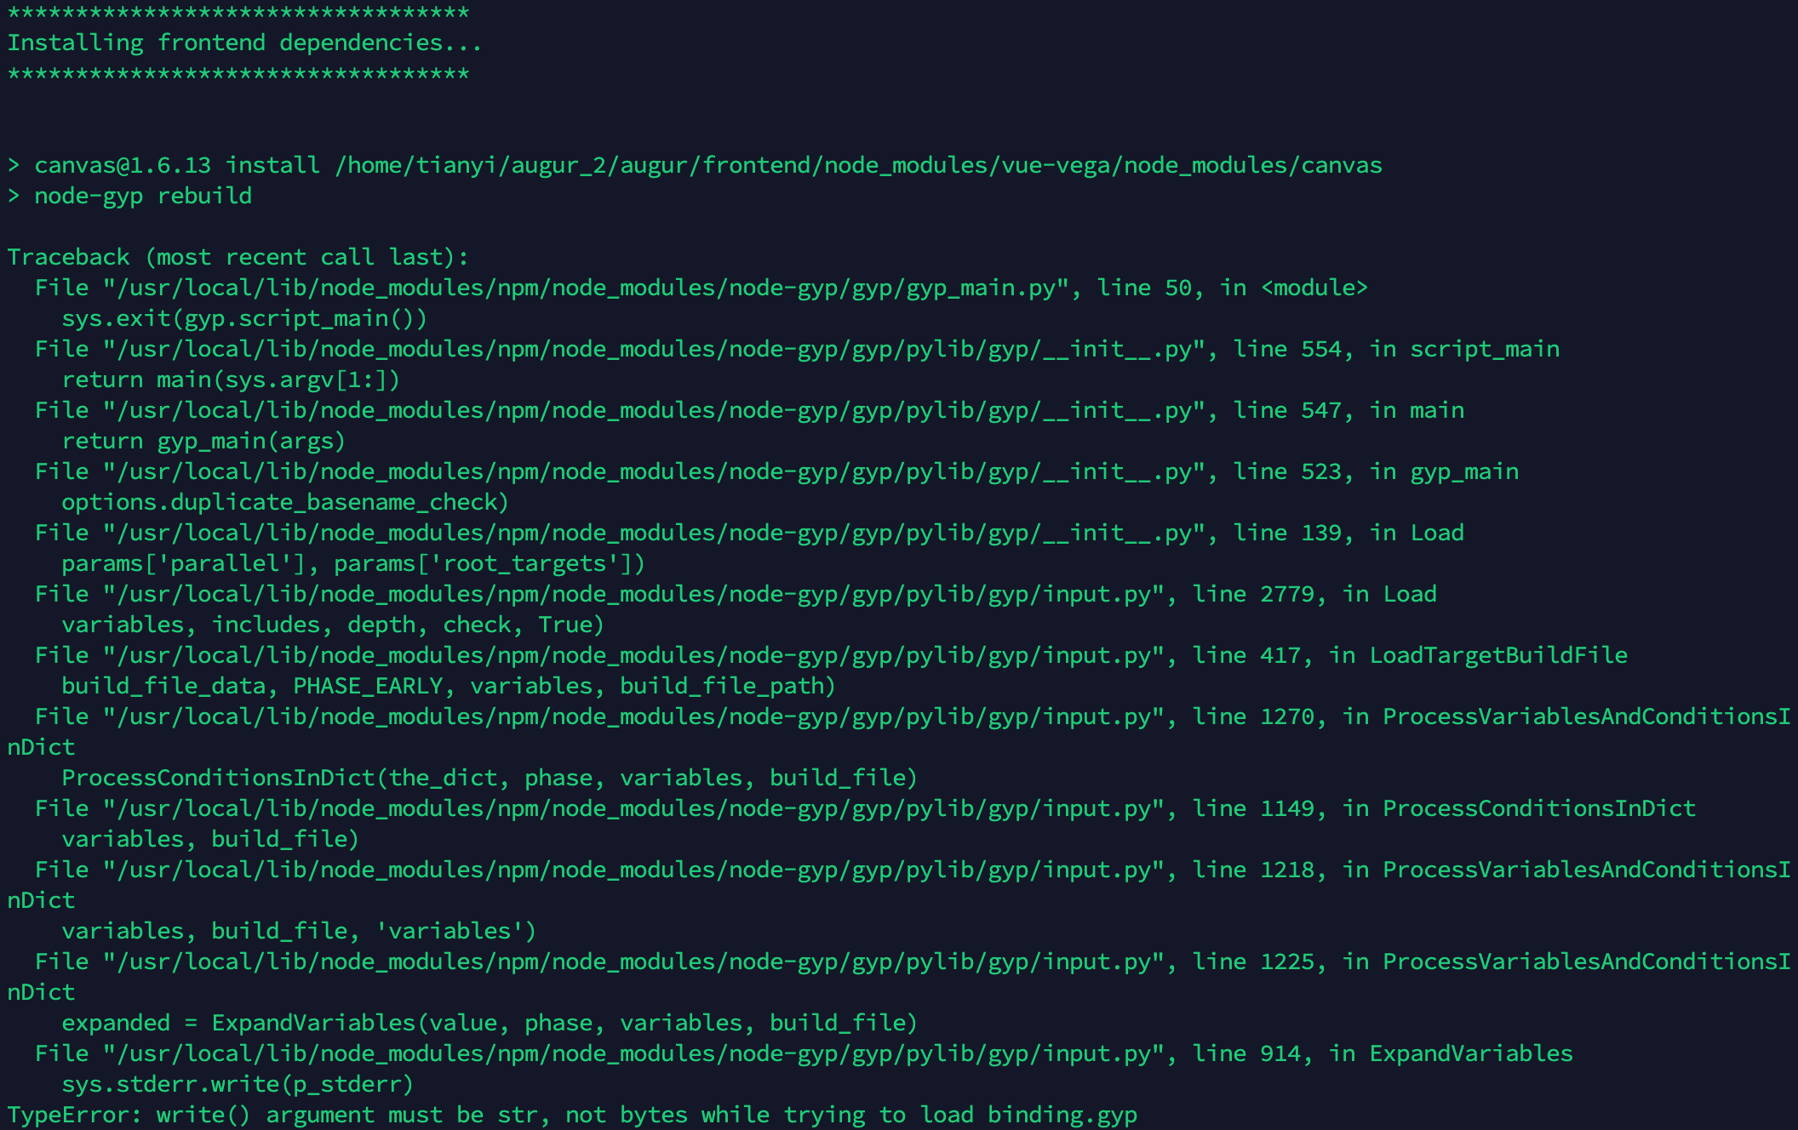This screenshot has height=1130, width=1798.
Task: Click the "sys.stderr.write(p_stderr)" line
Action: 237,1085
